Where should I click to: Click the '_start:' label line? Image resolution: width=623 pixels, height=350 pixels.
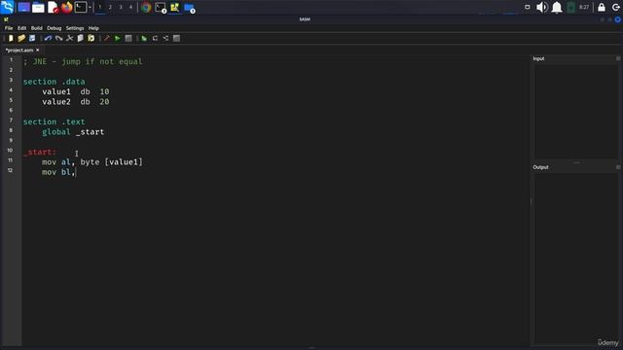point(40,152)
